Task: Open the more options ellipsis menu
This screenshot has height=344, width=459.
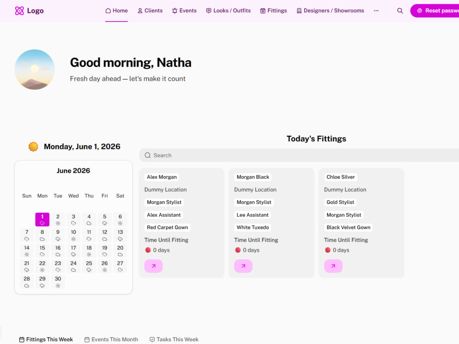Action: pyautogui.click(x=376, y=11)
